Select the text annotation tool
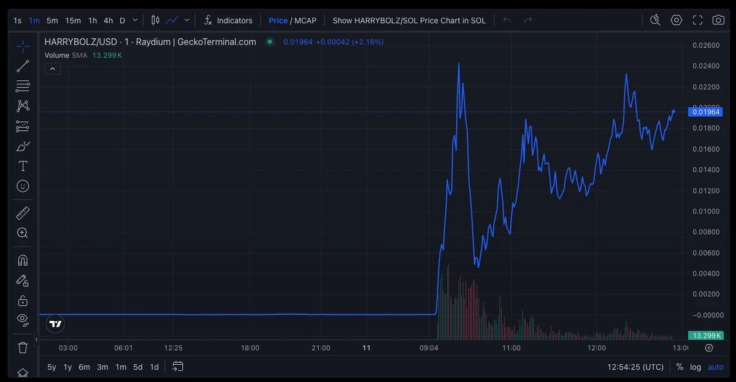This screenshot has height=382, width=736. tap(23, 166)
